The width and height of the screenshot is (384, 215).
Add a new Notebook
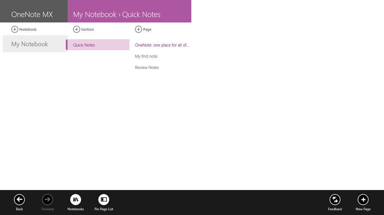click(24, 29)
